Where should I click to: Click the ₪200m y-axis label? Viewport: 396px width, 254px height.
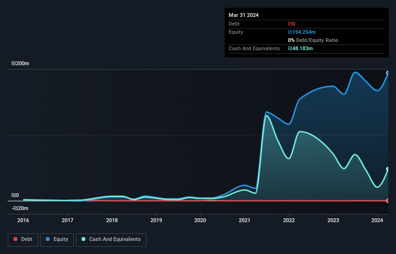[20, 63]
